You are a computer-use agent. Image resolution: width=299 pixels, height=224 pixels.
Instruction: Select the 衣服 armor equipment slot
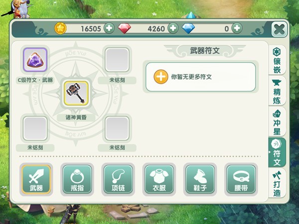[x=159, y=179]
